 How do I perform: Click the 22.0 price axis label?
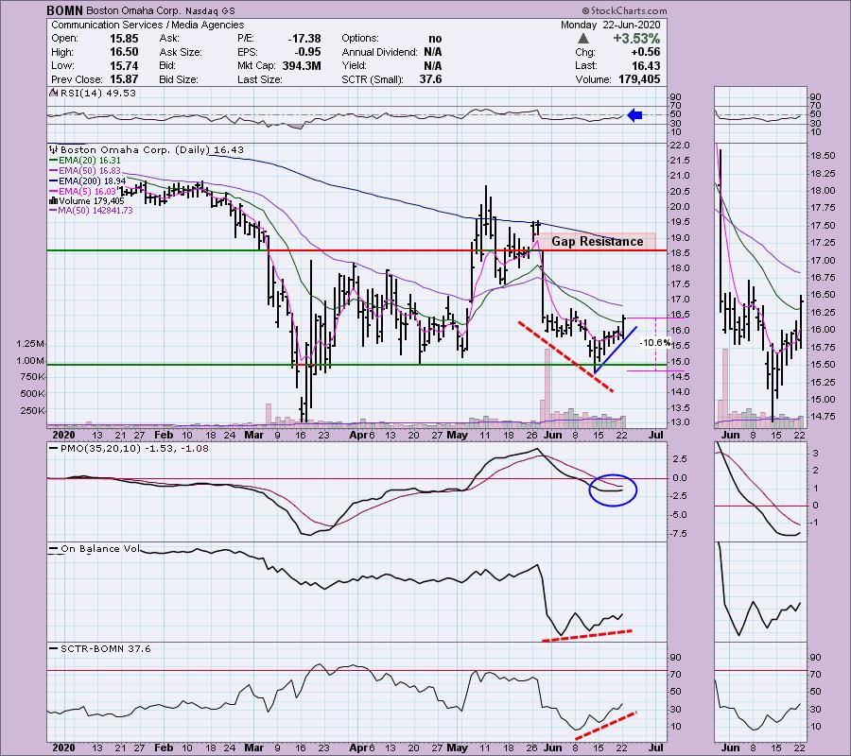pyautogui.click(x=680, y=146)
